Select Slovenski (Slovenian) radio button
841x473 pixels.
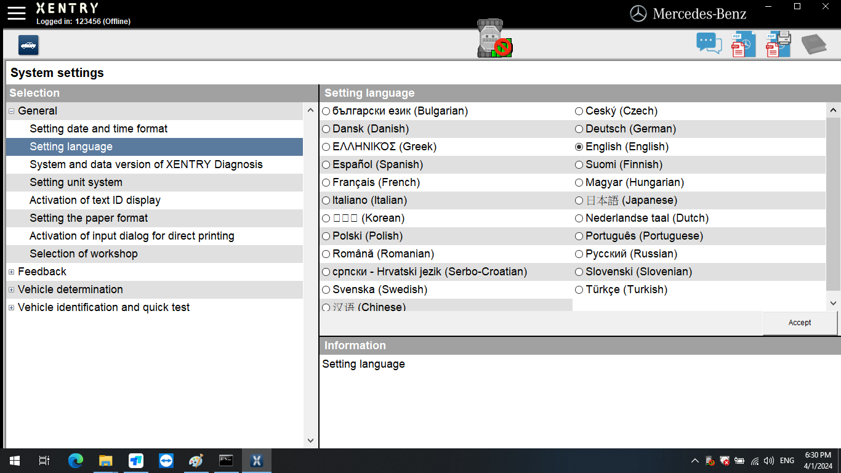click(579, 272)
